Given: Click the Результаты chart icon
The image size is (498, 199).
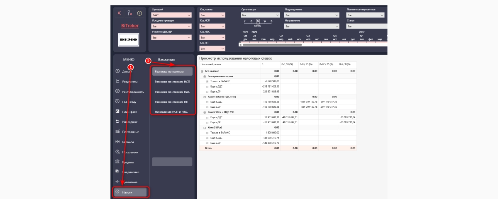Looking at the screenshot, I should tap(118, 81).
